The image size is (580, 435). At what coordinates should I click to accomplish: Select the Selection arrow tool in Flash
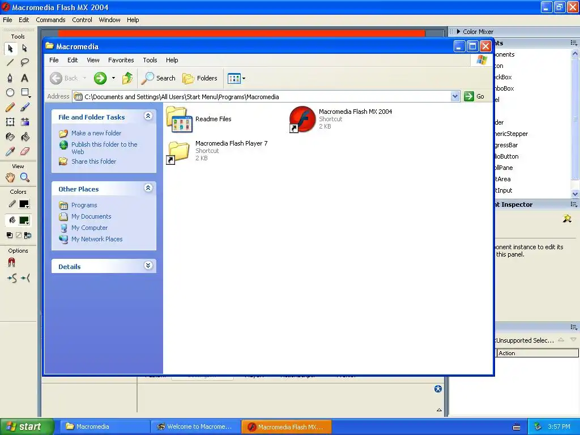(10, 49)
